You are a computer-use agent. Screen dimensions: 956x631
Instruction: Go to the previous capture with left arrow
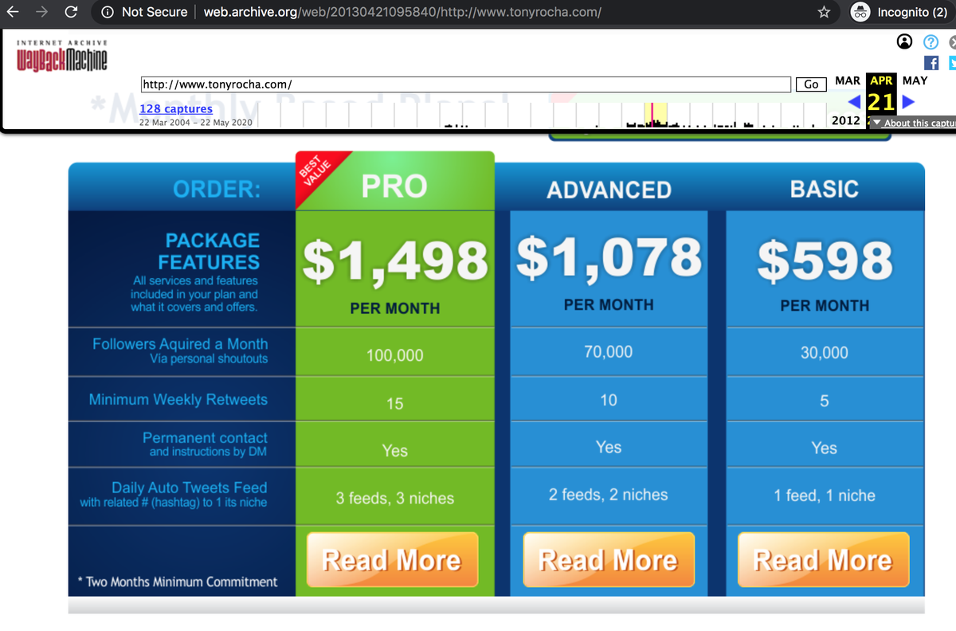(854, 102)
